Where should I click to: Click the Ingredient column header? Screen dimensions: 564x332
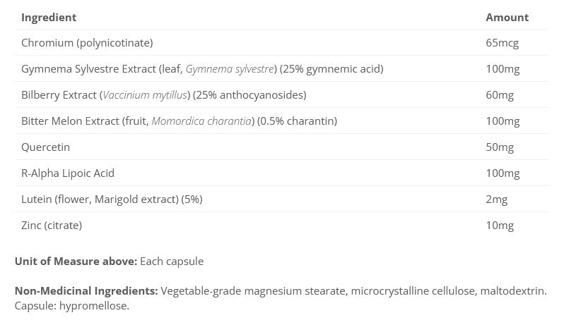49,17
